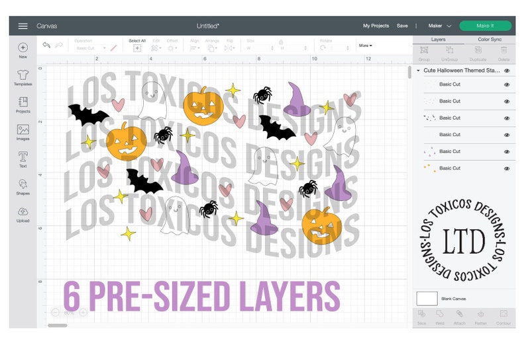
Task: Open the Images library
Action: [x=23, y=132]
